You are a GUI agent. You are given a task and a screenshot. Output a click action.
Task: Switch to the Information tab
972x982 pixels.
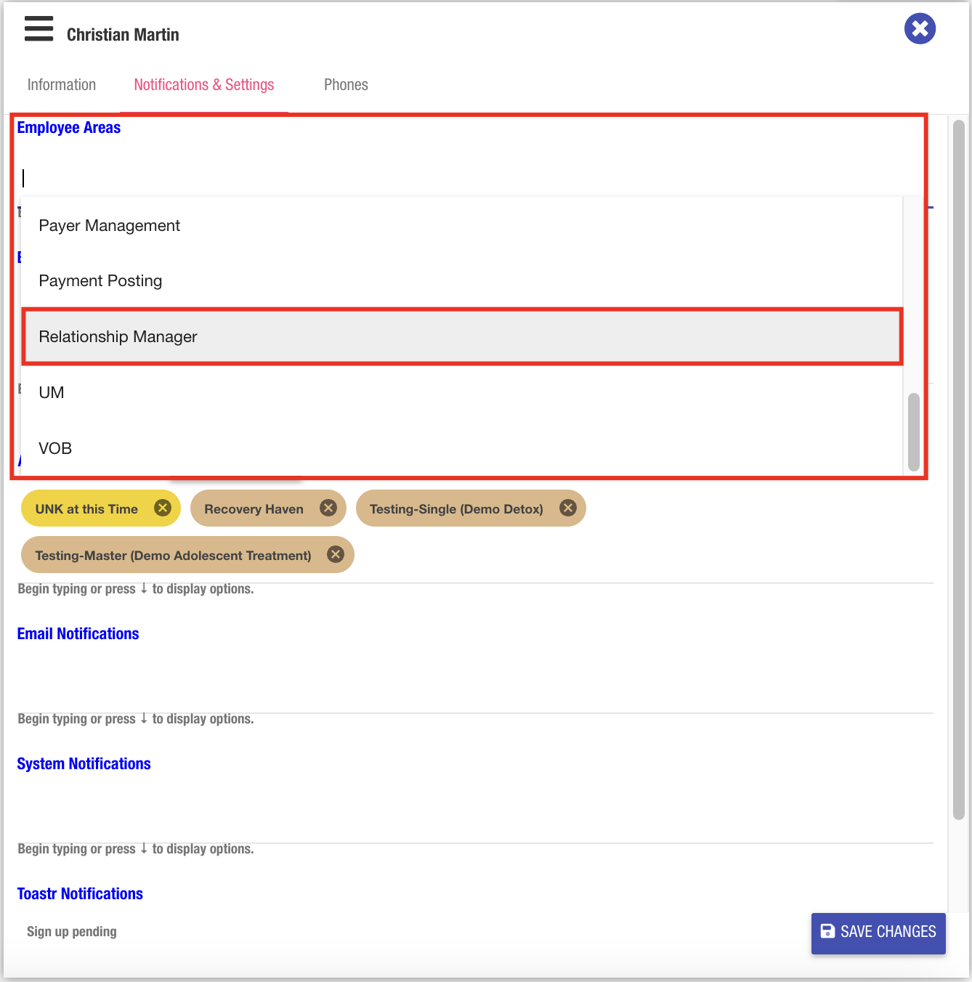pyautogui.click(x=62, y=85)
